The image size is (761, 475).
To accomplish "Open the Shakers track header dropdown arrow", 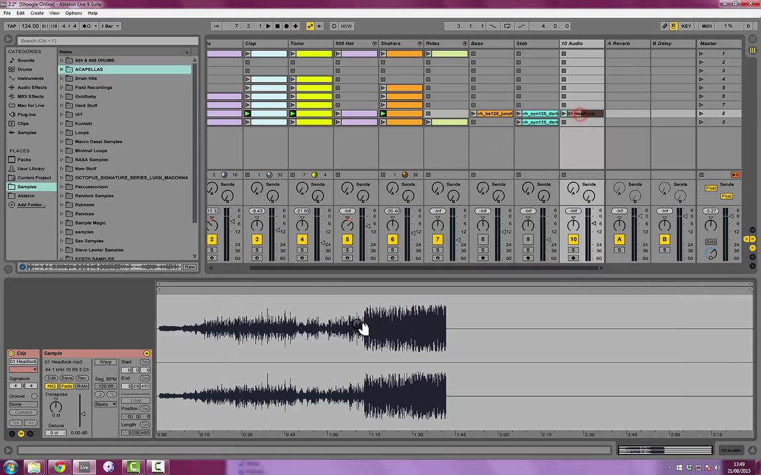I will click(x=419, y=44).
